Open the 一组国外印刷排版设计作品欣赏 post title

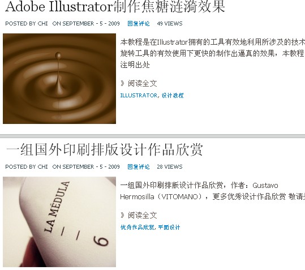[x=105, y=150]
